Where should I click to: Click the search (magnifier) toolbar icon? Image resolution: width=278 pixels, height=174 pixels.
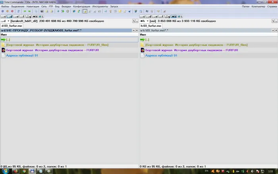click(x=141, y=11)
